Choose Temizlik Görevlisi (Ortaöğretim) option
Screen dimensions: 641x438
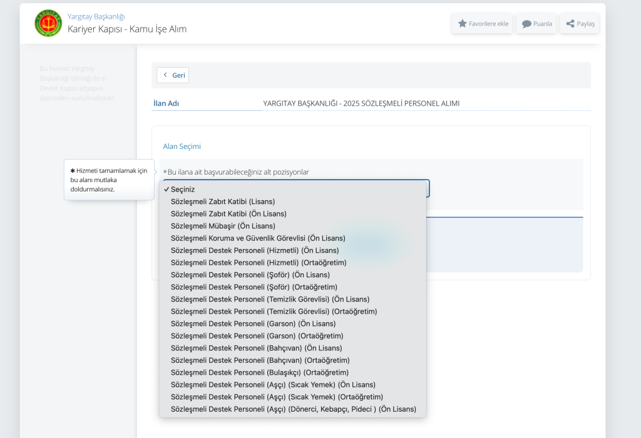pyautogui.click(x=274, y=311)
